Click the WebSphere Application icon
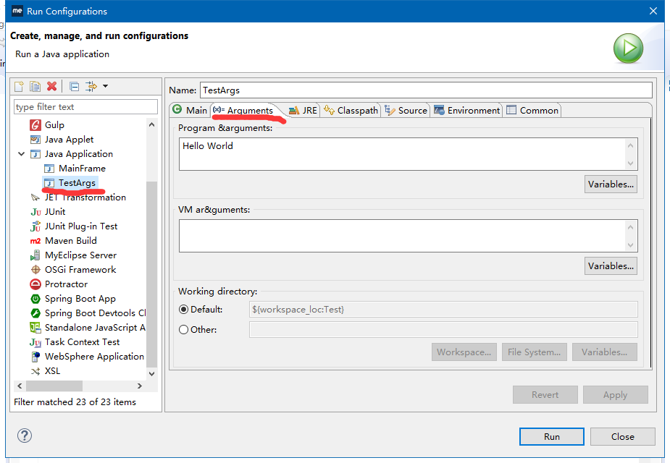670x463 pixels. 35,357
